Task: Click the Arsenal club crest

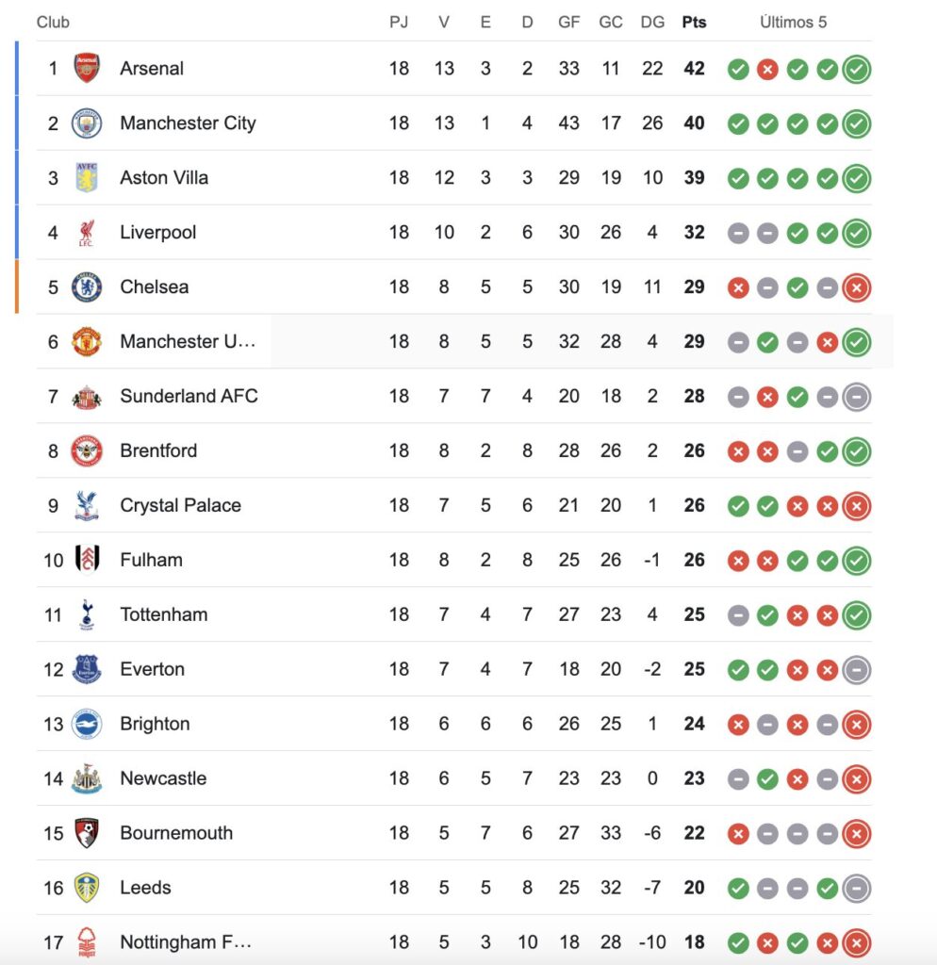Action: pyautogui.click(x=87, y=69)
